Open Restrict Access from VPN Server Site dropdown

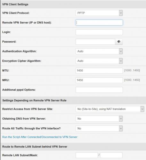pos(110,109)
